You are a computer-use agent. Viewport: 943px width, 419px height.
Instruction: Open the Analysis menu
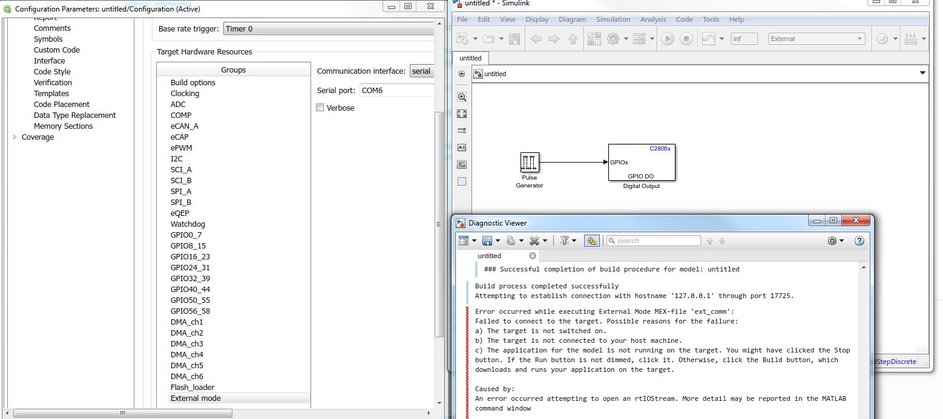coord(653,19)
